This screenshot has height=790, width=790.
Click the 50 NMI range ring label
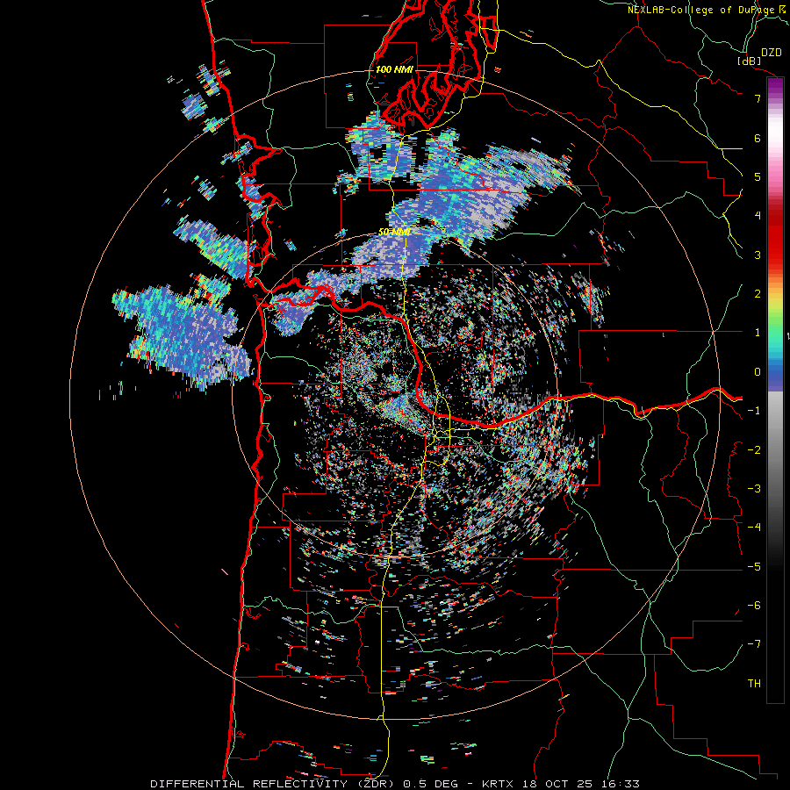pos(394,232)
